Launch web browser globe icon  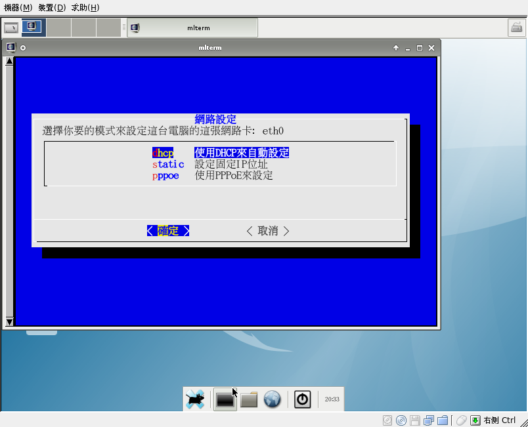tap(272, 399)
